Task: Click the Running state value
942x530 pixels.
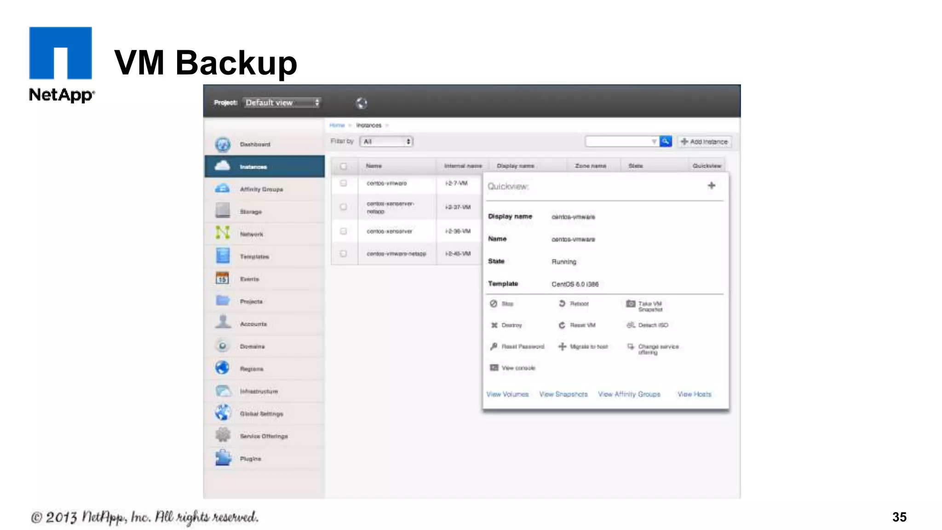Action: (x=564, y=262)
